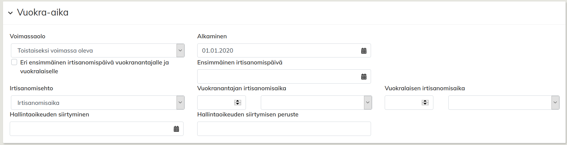Open the Irtisanomisehto dropdown
Image resolution: width=567 pixels, height=145 pixels.
pyautogui.click(x=180, y=103)
